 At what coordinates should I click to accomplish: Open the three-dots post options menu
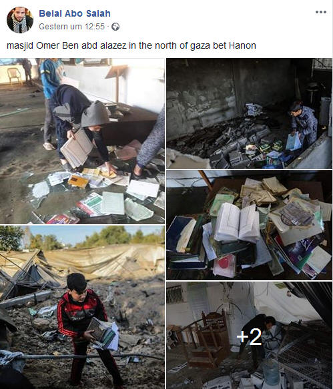320,12
